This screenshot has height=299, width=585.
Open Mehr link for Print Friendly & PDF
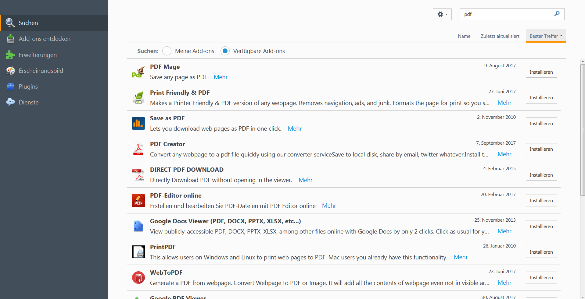point(504,103)
